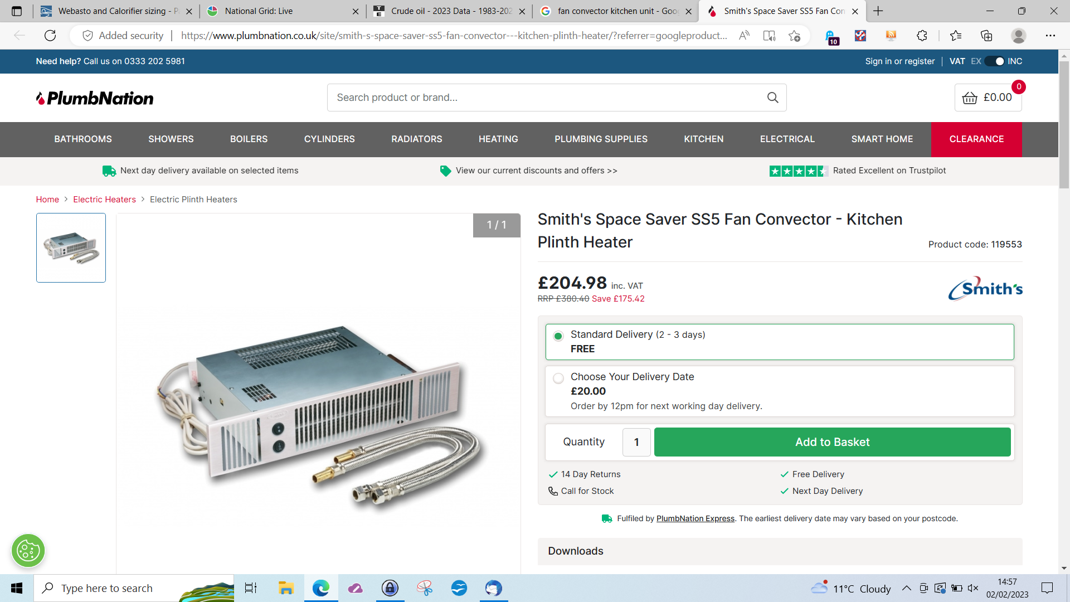Open browser extensions puzzle icon
This screenshot has width=1070, height=602.
(922, 36)
